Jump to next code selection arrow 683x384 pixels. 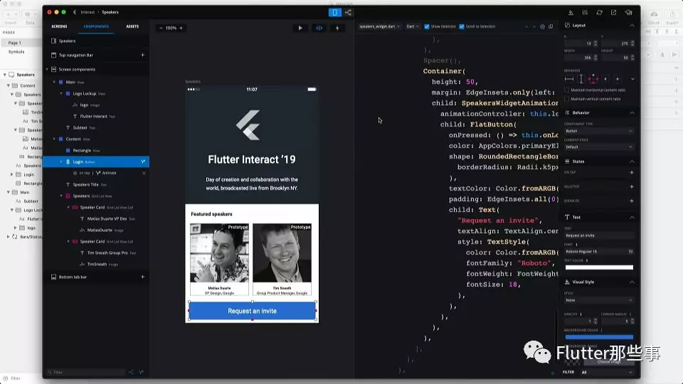coord(534,26)
